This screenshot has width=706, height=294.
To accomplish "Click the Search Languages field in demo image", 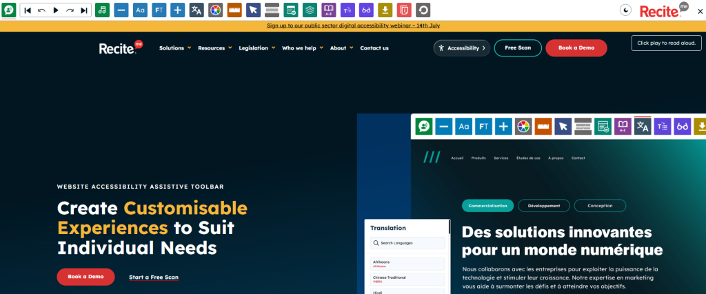I will [x=407, y=243].
